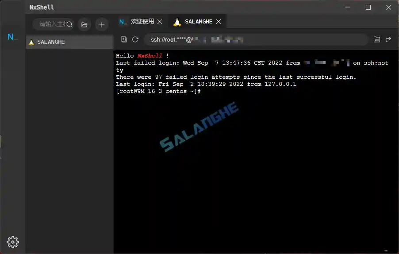
Task: Click the NxShell N_ logo in left sidebar
Action: pyautogui.click(x=12, y=37)
